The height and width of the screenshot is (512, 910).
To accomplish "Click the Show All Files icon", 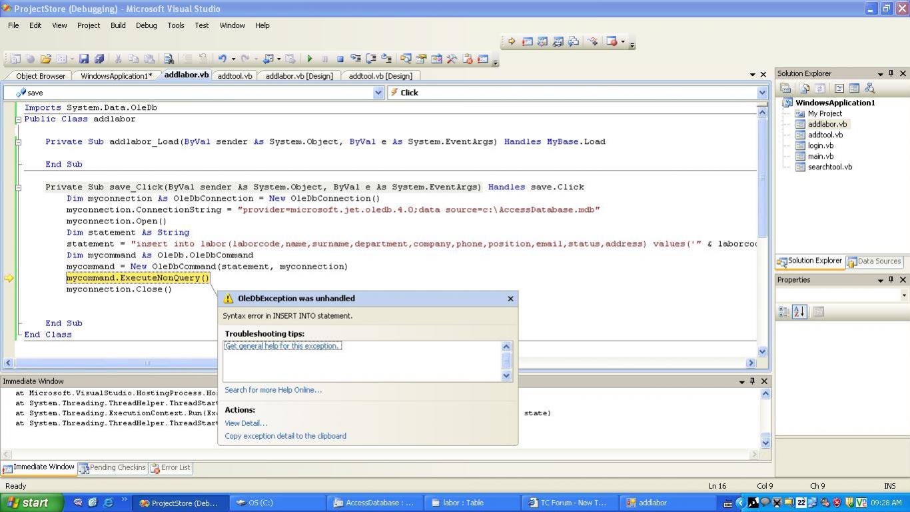I will pyautogui.click(x=805, y=88).
